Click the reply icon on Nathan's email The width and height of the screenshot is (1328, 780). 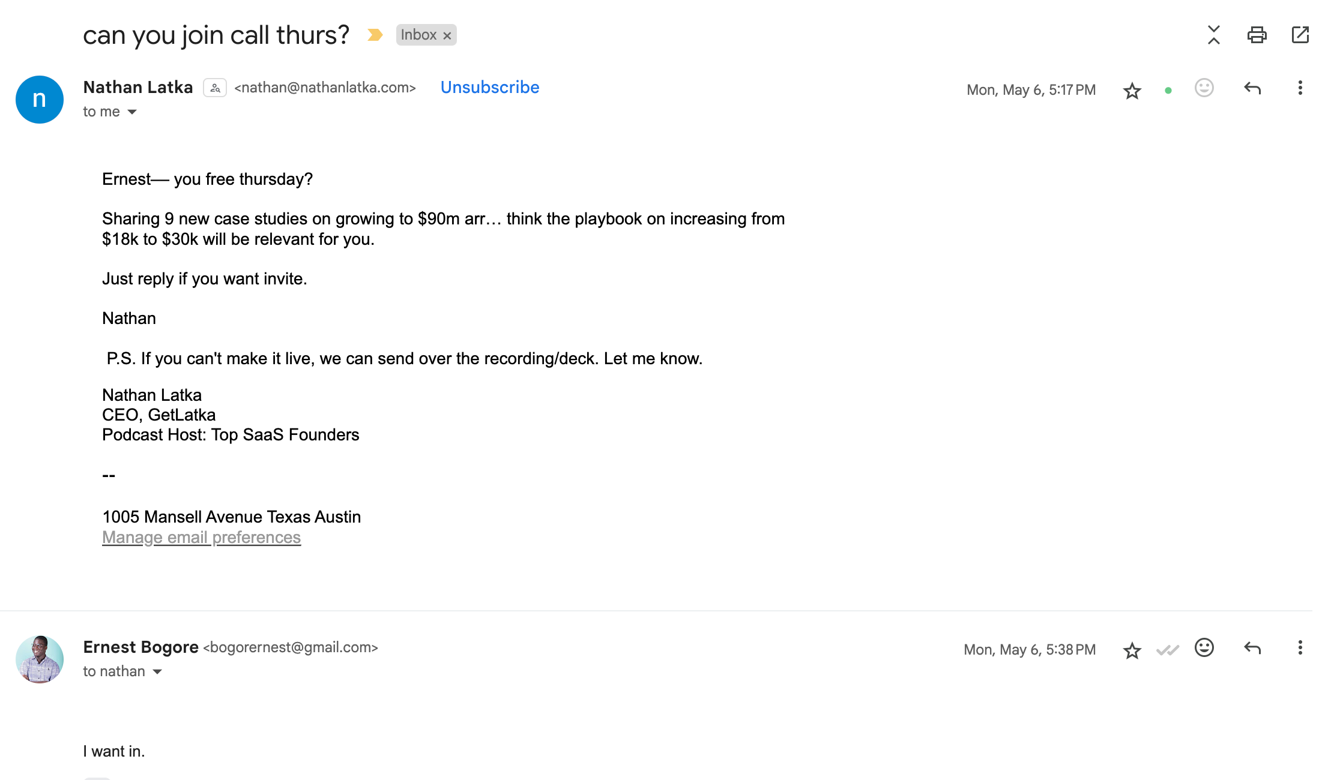click(1252, 89)
